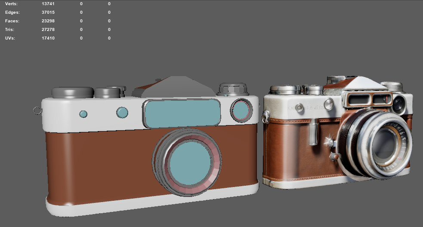This screenshot has width=423, height=227.
Task: Click the Verts count value 13741
Action: click(48, 4)
